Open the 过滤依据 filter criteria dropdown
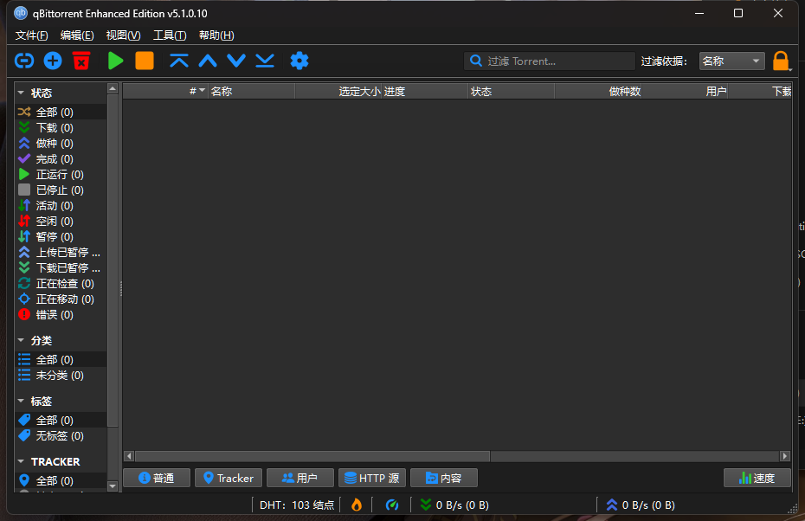The image size is (805, 521). coord(731,61)
